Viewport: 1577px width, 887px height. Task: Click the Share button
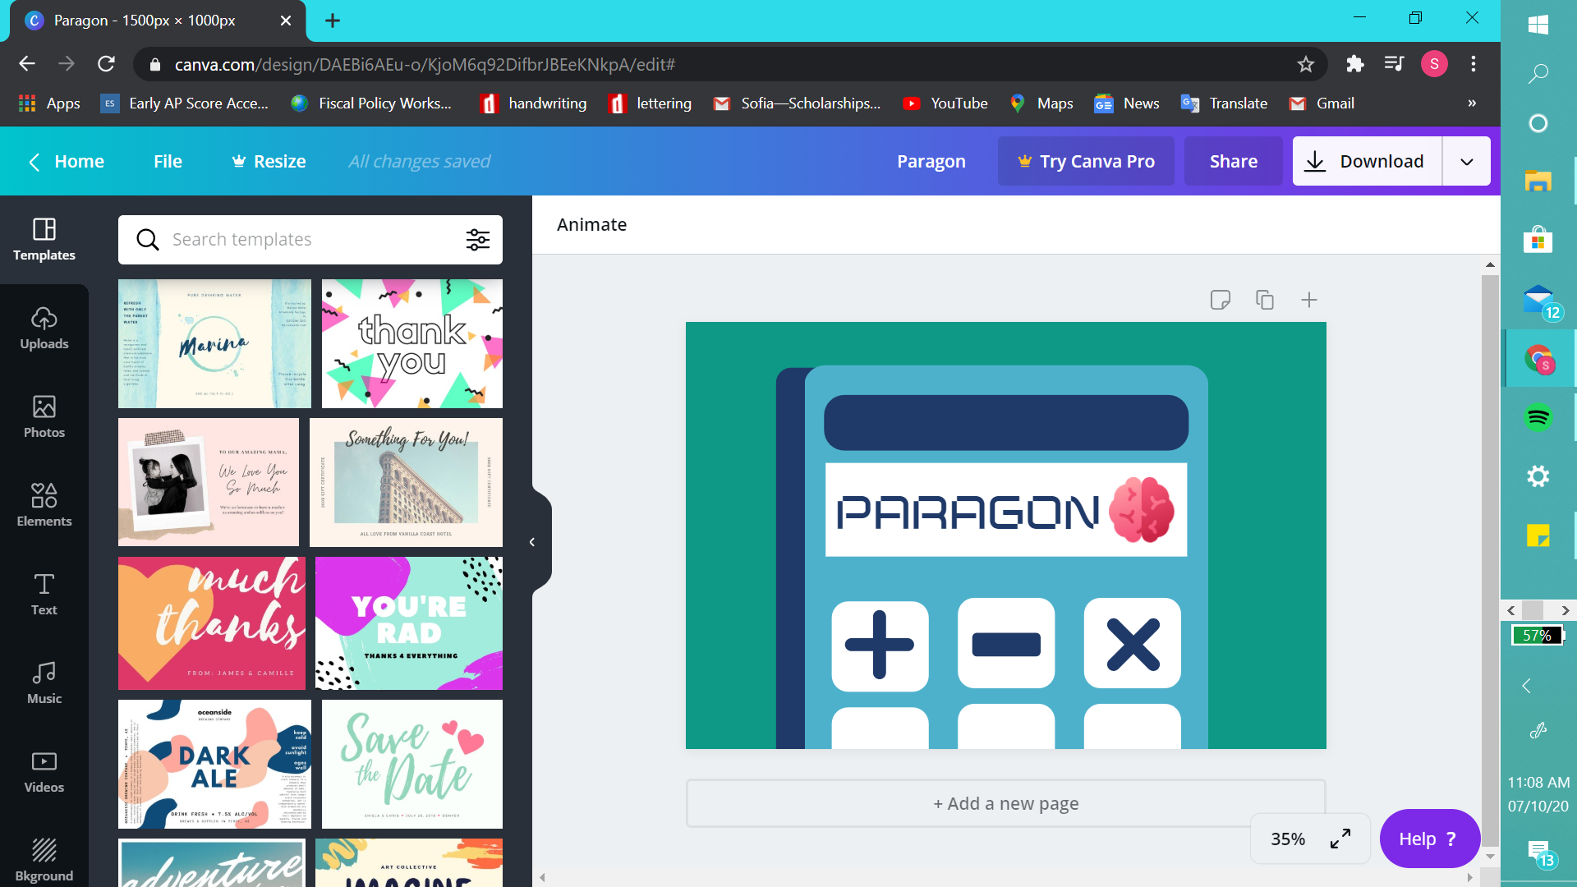click(1233, 162)
